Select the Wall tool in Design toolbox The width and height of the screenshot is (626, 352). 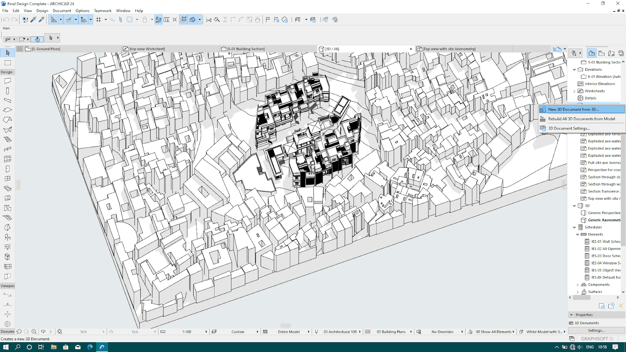pos(7,81)
